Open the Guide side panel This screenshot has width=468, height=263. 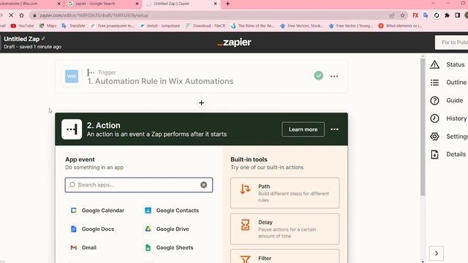447,101
